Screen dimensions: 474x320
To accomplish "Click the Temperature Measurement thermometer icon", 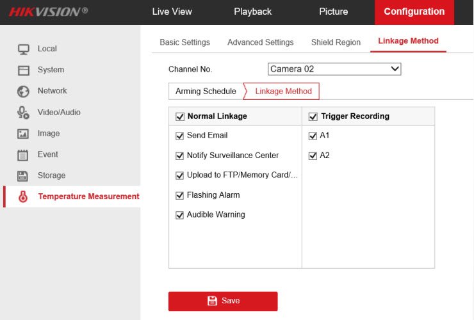I will point(23,197).
